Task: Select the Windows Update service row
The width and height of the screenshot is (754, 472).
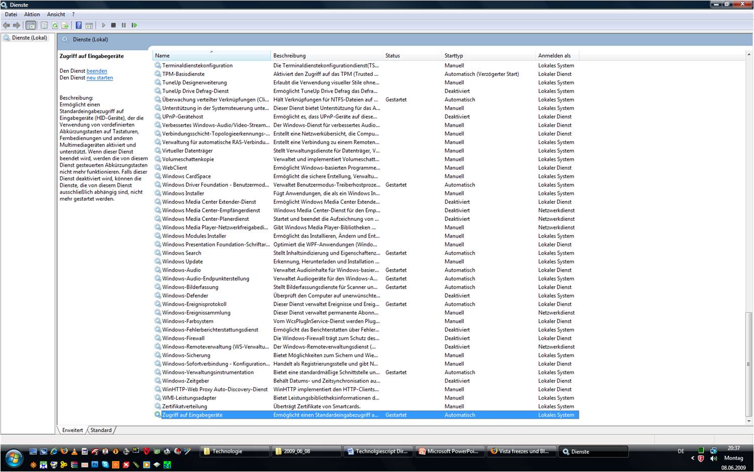Action: coord(366,262)
